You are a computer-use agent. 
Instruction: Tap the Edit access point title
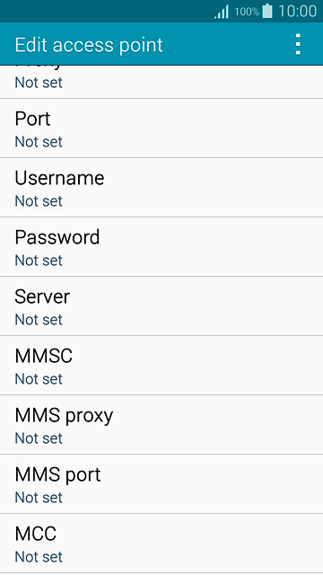89,45
